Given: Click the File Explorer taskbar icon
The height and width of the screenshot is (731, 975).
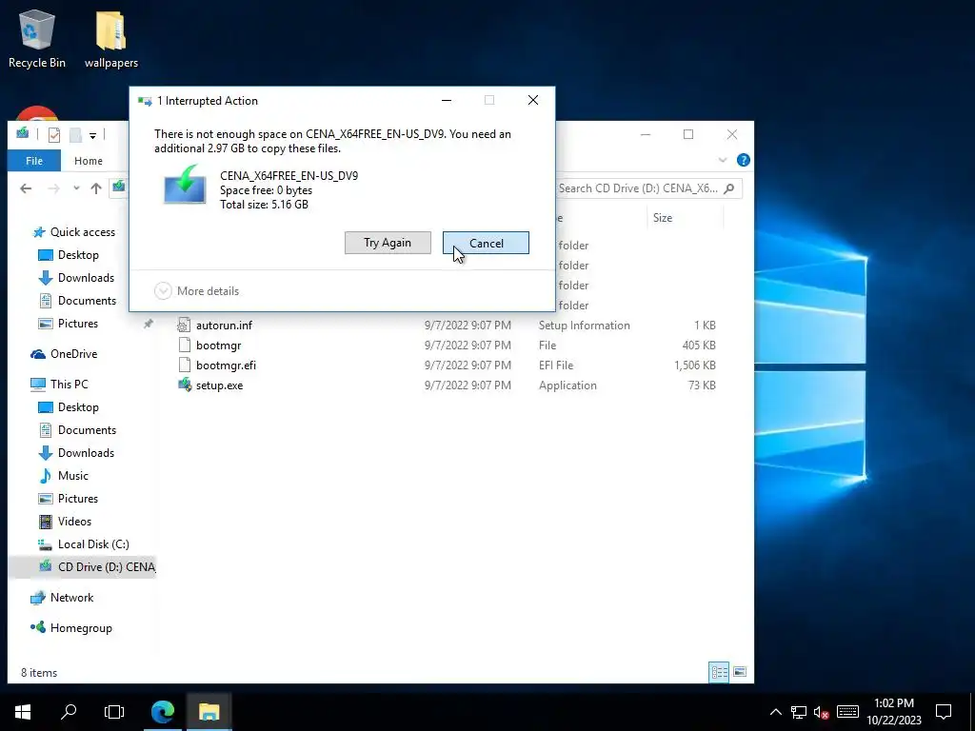Looking at the screenshot, I should click(209, 712).
